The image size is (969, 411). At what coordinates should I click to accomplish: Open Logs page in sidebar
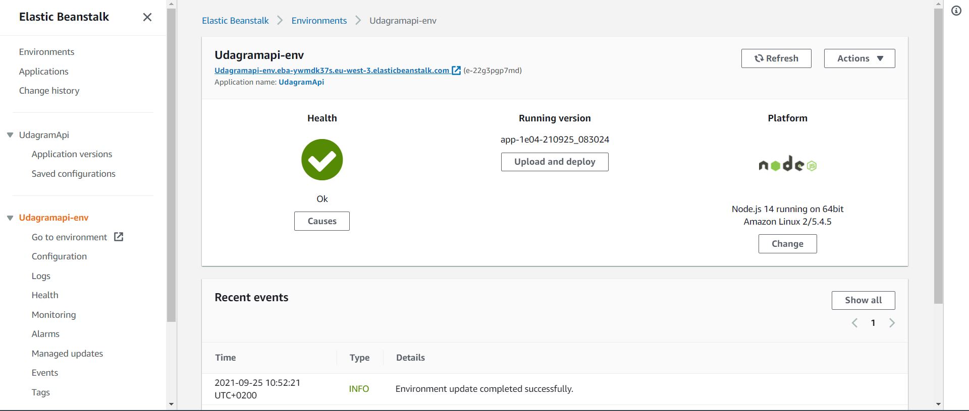coord(41,276)
